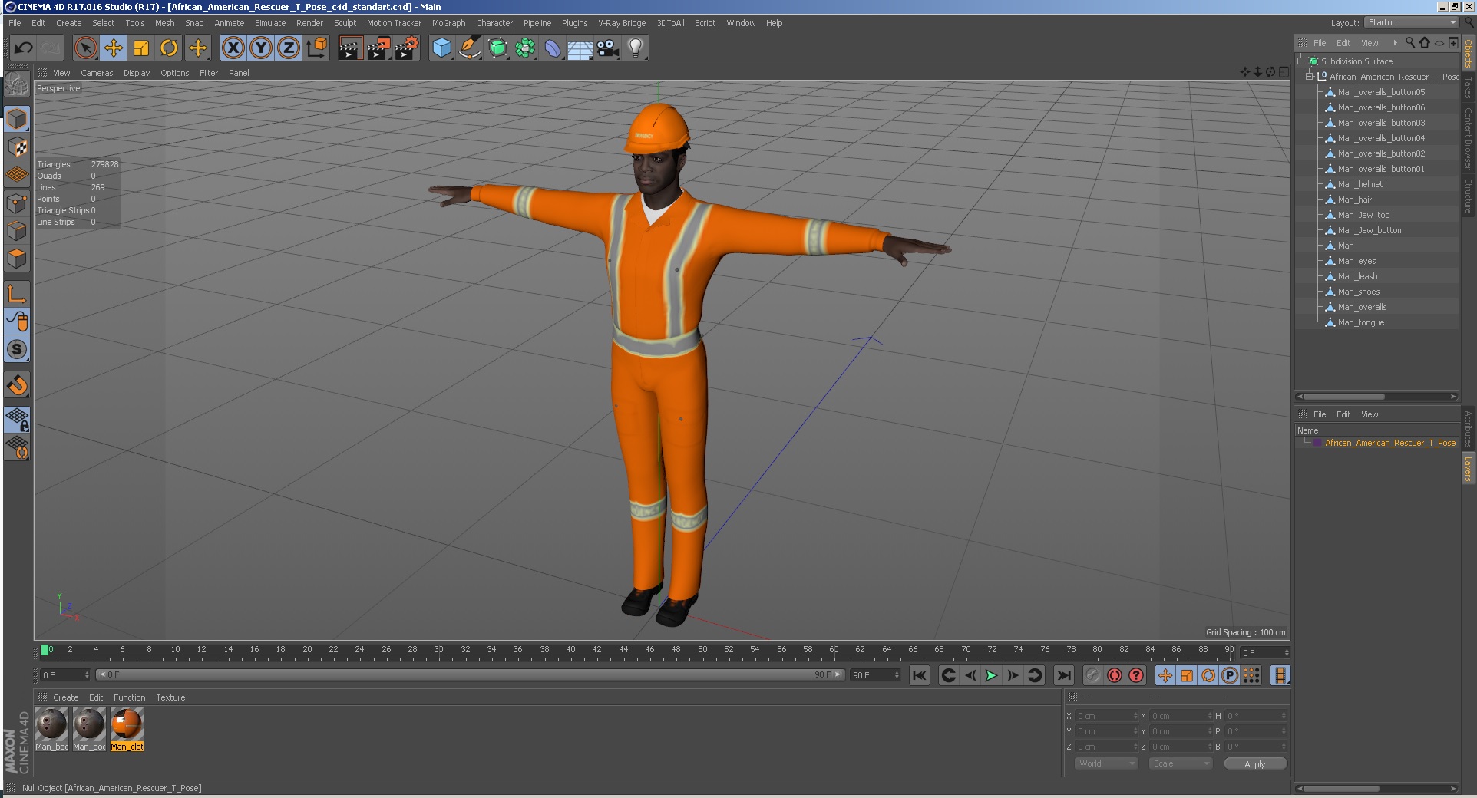
Task: Toggle Snap S icon in left palette
Action: [x=17, y=349]
